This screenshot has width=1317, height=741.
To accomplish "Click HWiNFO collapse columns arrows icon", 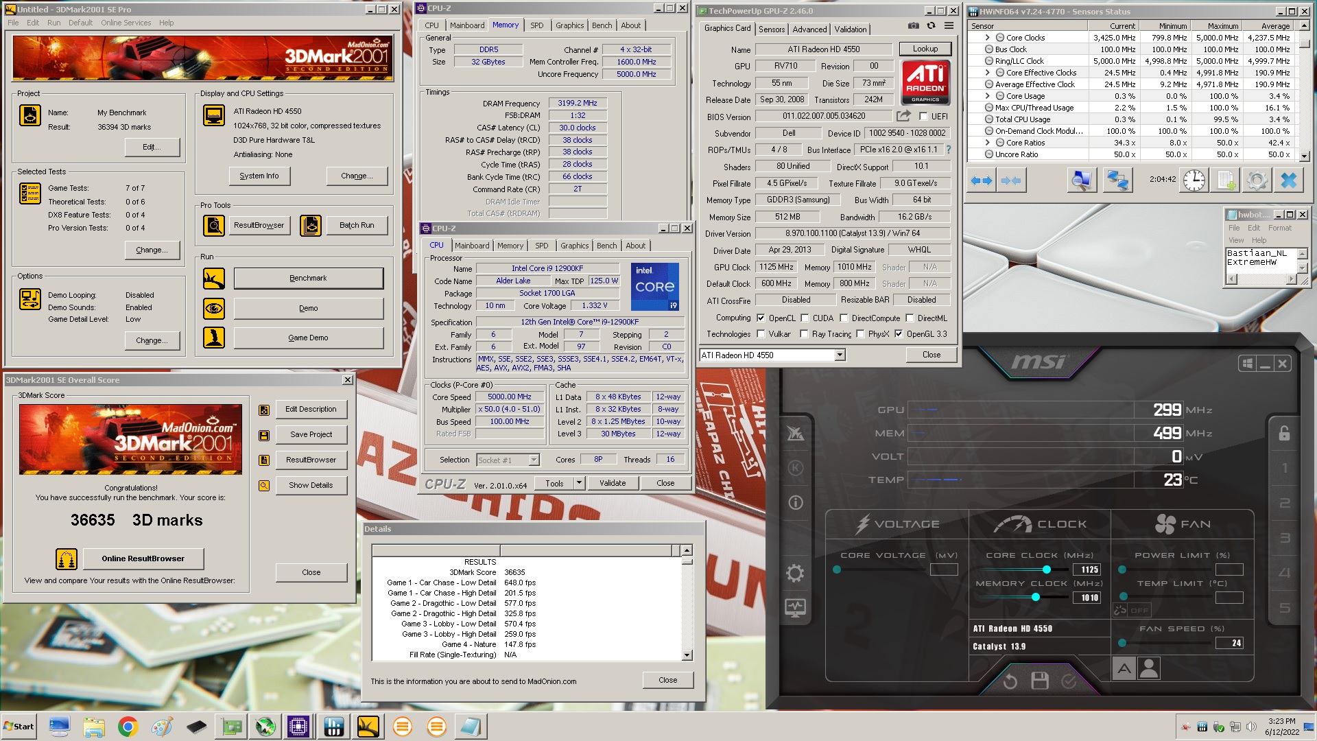I will pos(1010,180).
